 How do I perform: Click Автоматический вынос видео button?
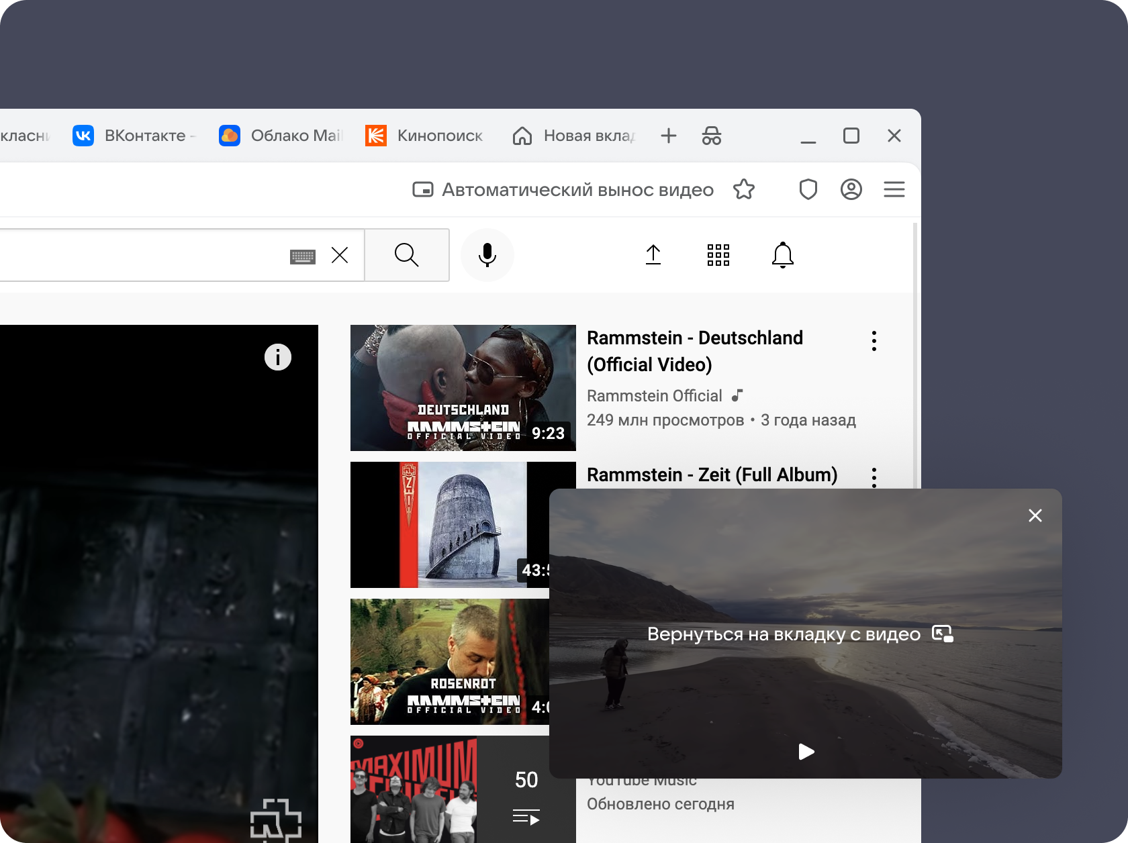point(563,190)
